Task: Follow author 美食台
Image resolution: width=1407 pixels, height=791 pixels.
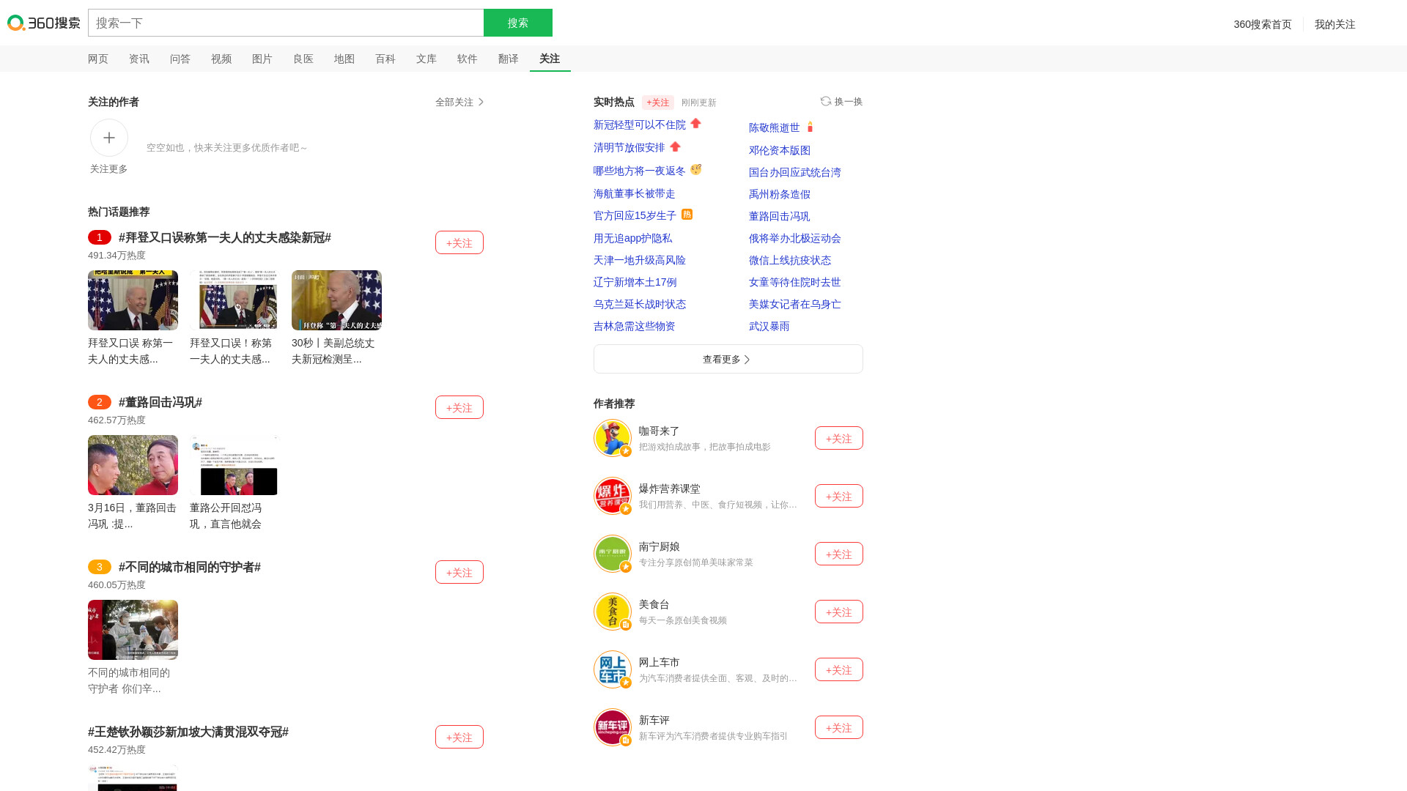Action: (x=839, y=612)
